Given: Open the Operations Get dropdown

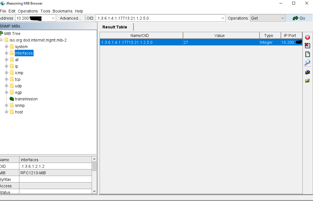Looking at the screenshot, I should 267,18.
